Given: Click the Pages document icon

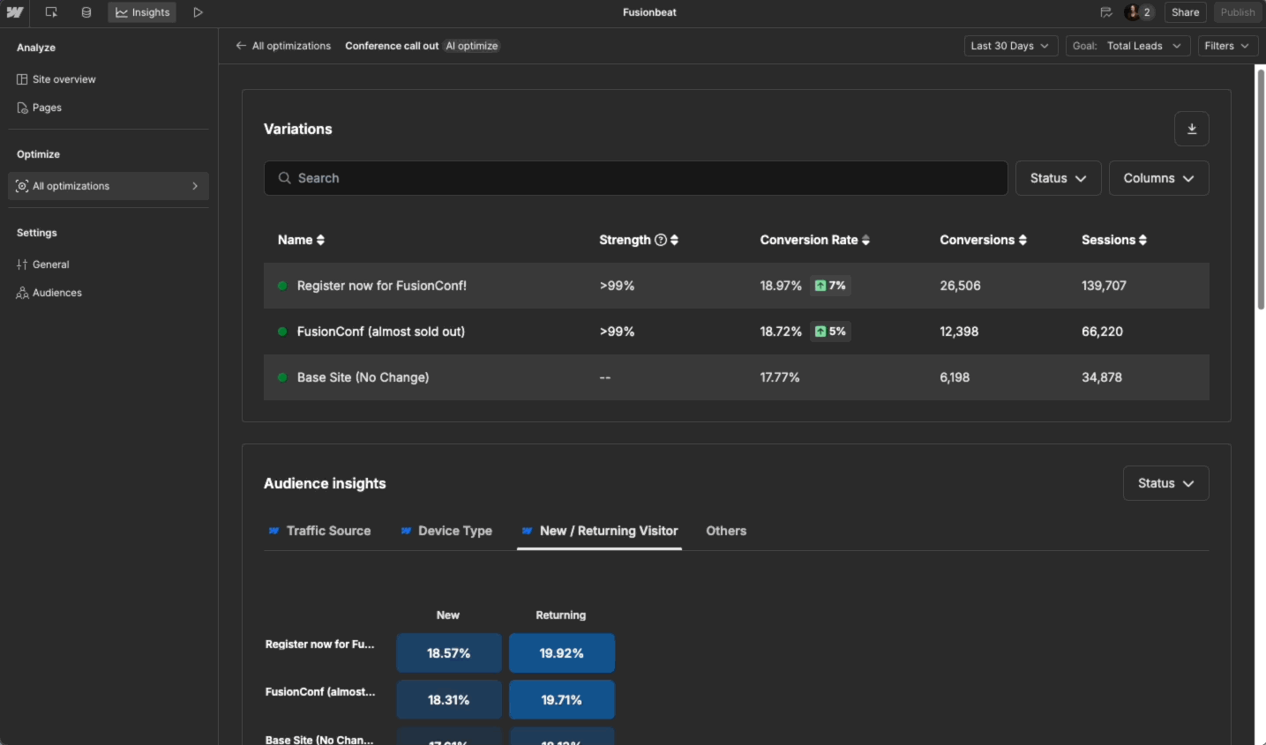Looking at the screenshot, I should [22, 108].
